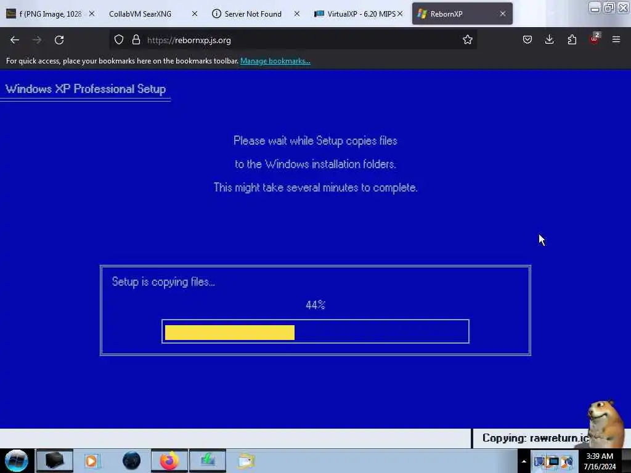The image size is (631, 473).
Task: Open the tracking protection shield icon
Action: pyautogui.click(x=119, y=40)
